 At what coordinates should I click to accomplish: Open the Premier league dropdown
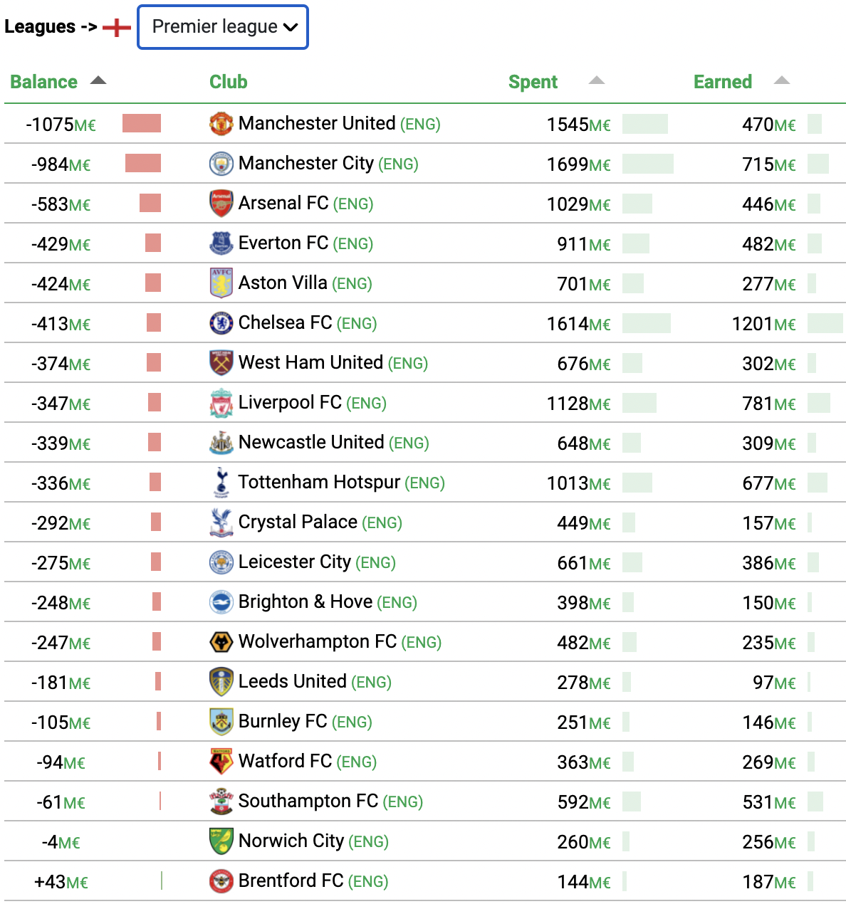click(x=223, y=27)
